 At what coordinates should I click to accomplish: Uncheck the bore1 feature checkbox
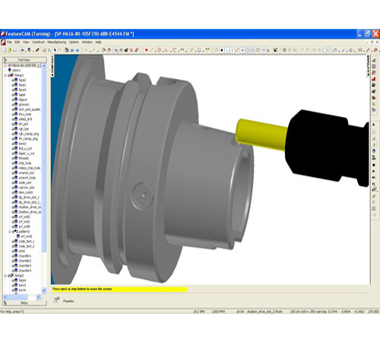pos(13,144)
